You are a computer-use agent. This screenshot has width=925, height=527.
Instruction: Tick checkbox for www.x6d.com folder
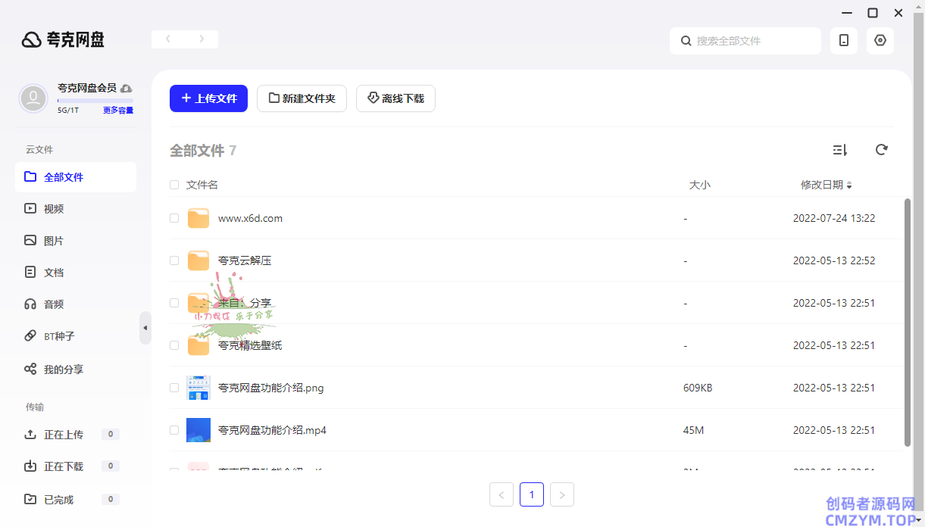pos(174,218)
